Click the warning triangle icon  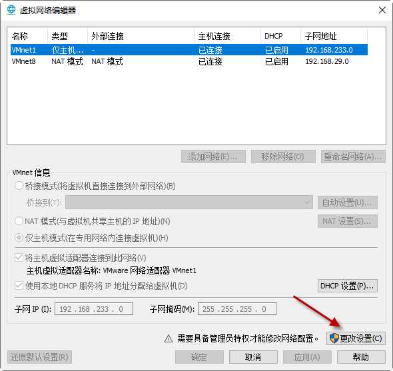point(169,339)
